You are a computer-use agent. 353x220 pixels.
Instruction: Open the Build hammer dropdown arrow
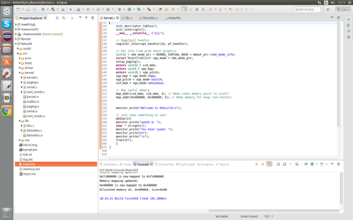58,9
